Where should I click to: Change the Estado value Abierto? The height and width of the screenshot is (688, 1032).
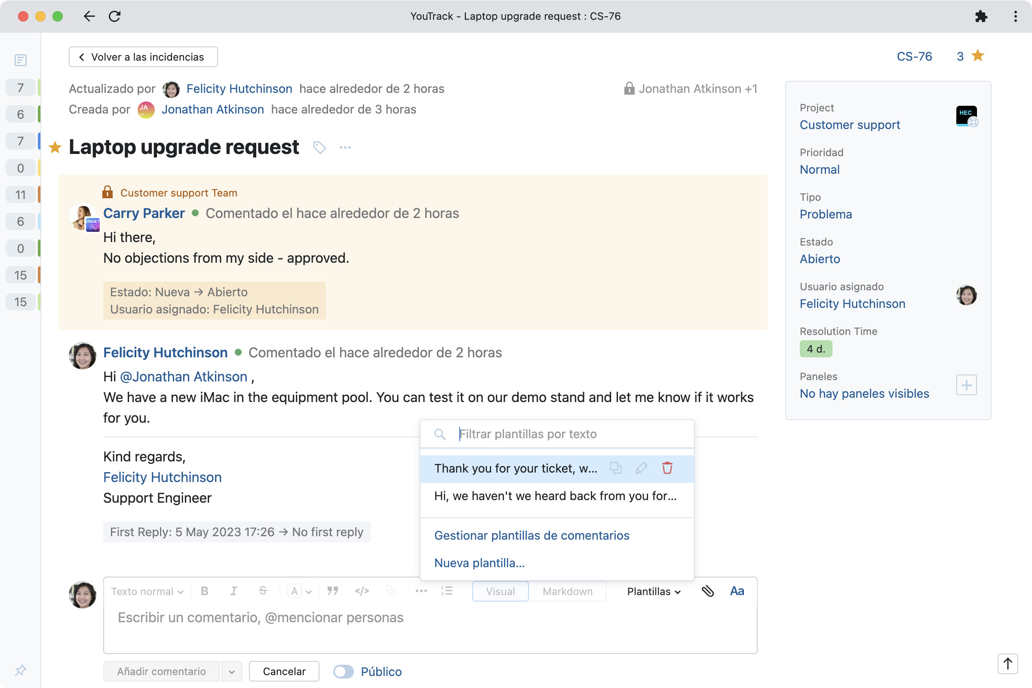point(820,259)
